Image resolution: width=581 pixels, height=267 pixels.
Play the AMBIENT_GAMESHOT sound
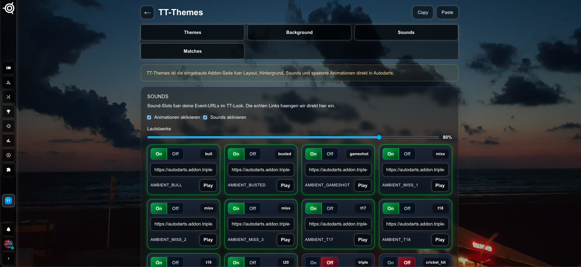pos(363,185)
